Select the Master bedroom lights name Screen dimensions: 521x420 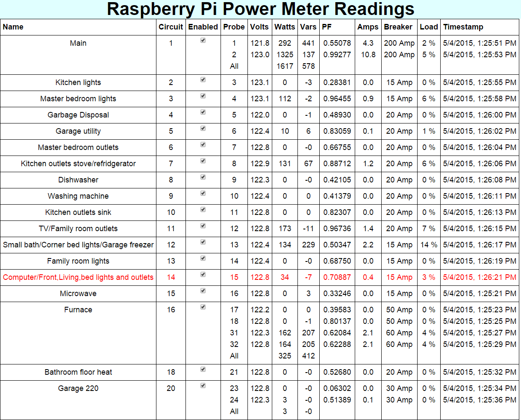[x=78, y=99]
